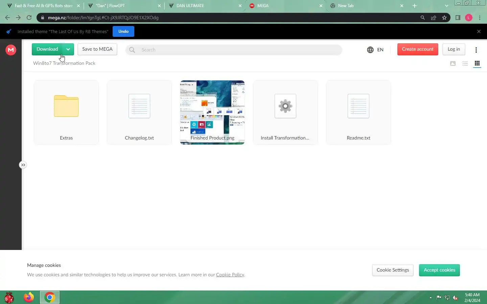
Task: Click the search magnifier icon in MEGA
Action: pos(132,50)
